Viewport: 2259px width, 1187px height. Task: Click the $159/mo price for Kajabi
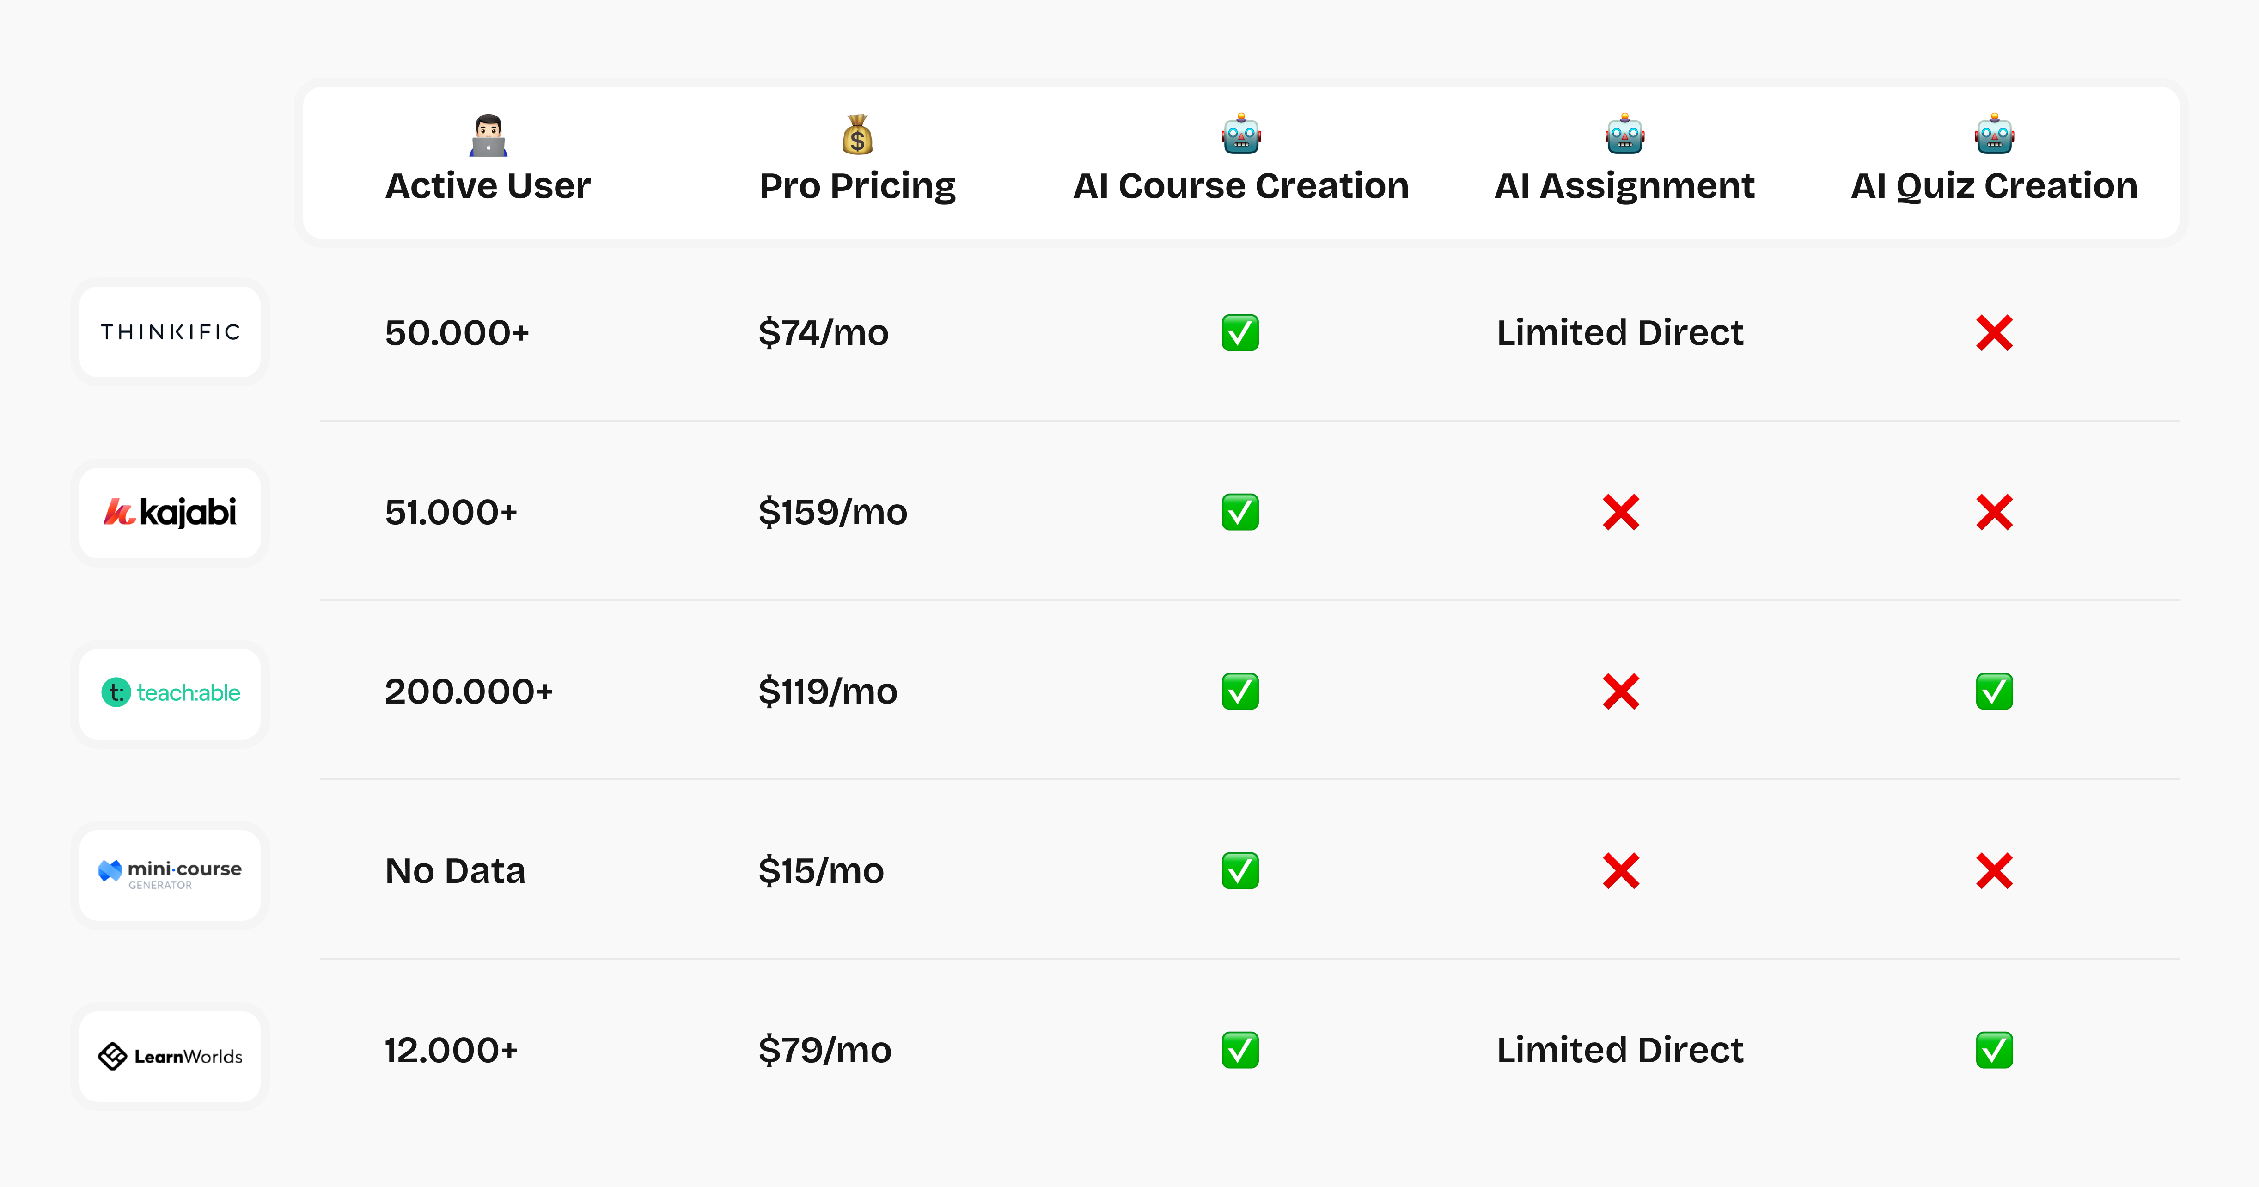point(832,512)
